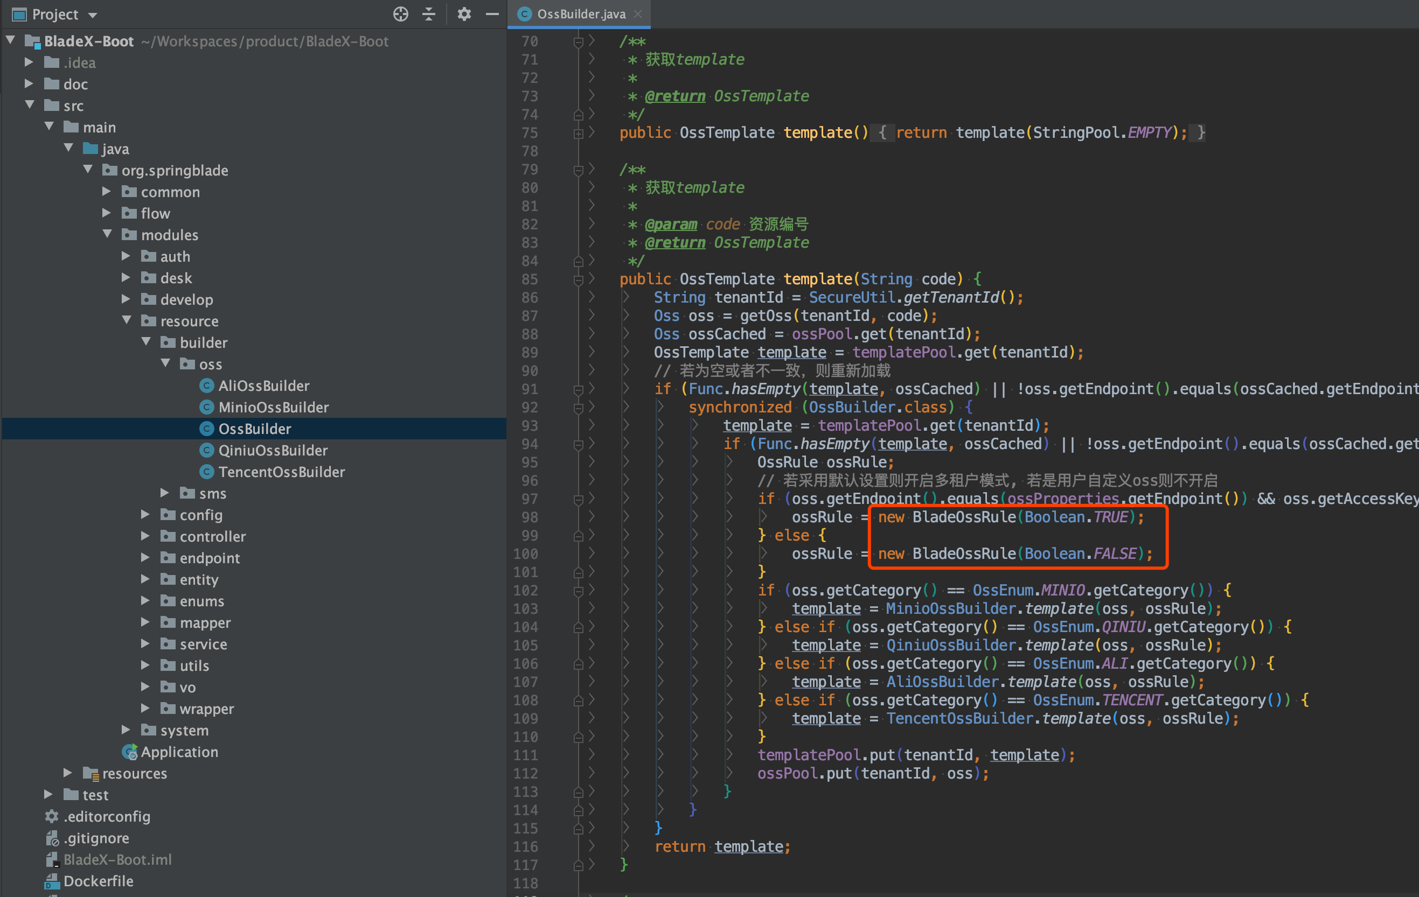The image size is (1419, 897).
Task: Open the BladeX-Boot.iml file
Action: tap(108, 859)
